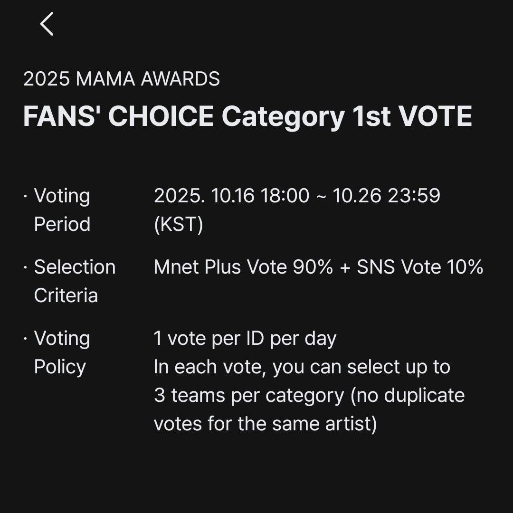The image size is (513, 513).
Task: Select the votes for the same artist line
Action: pyautogui.click(x=265, y=424)
